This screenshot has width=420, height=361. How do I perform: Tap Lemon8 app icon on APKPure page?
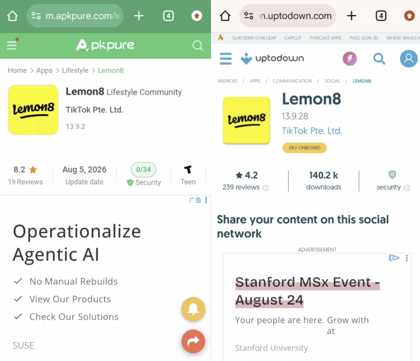[33, 110]
